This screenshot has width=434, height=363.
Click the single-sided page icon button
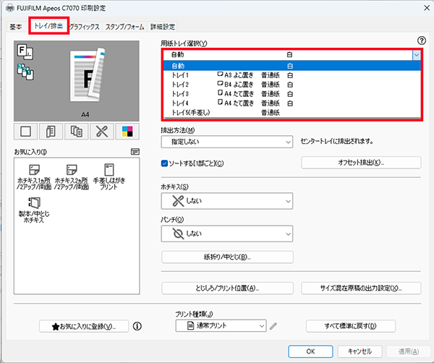(26, 132)
